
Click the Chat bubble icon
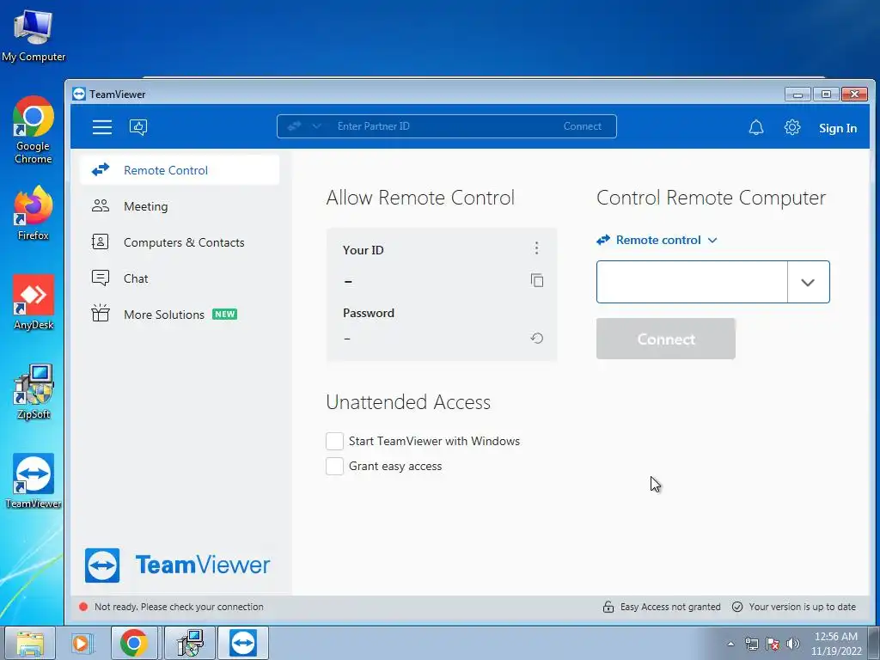click(101, 278)
